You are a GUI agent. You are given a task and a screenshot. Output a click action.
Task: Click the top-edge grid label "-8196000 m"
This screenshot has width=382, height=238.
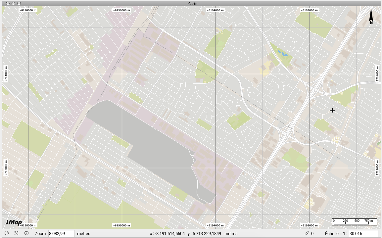click(121, 10)
